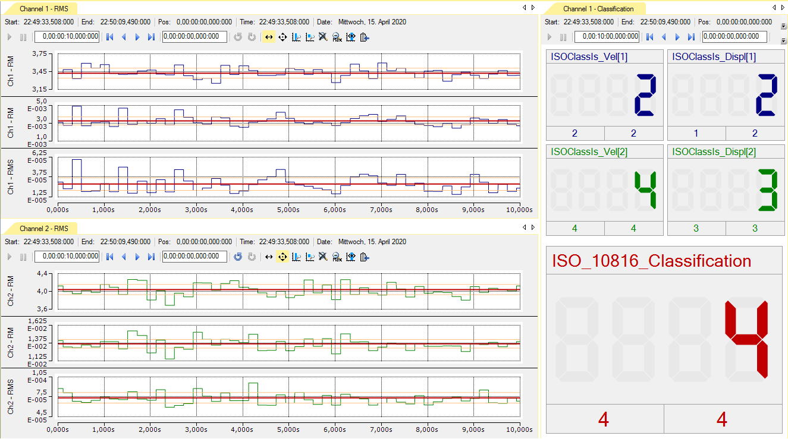788x439 pixels.
Task: Click Zoom Max icon in Channel 2 - RMS toolbar
Action: click(x=337, y=257)
